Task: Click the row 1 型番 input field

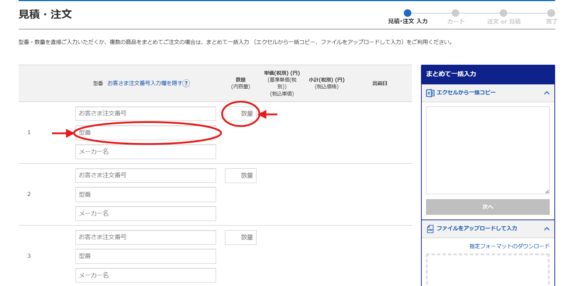Action: coord(146,133)
